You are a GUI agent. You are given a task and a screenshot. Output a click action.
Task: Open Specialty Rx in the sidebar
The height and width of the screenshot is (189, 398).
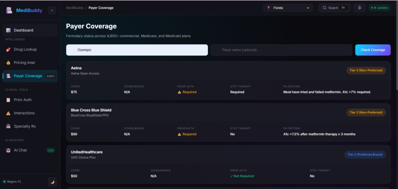30,126
